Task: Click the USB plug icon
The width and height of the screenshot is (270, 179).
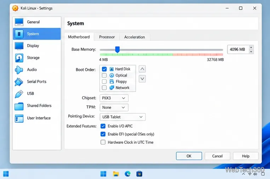Action: pyautogui.click(x=19, y=94)
